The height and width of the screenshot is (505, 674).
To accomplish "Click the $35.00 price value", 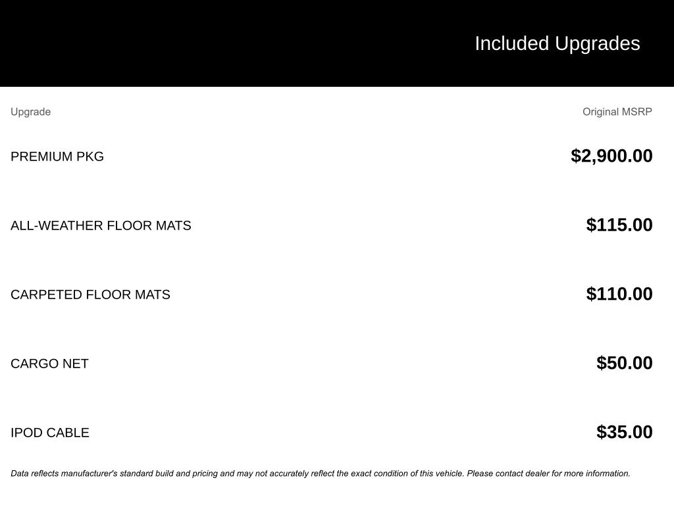I will [624, 432].
